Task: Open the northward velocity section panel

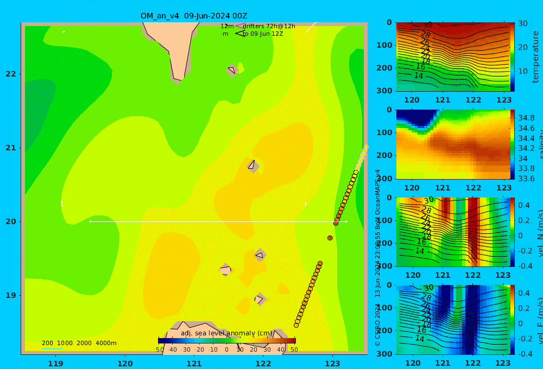Action: coord(453,232)
